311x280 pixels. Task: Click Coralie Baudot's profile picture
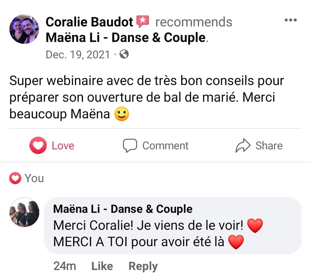(24, 29)
